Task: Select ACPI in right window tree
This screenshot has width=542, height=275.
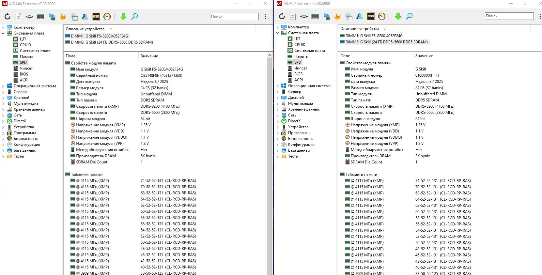Action: (x=299, y=80)
